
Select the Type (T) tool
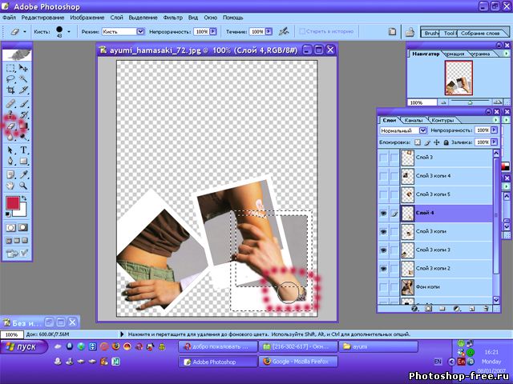24,150
